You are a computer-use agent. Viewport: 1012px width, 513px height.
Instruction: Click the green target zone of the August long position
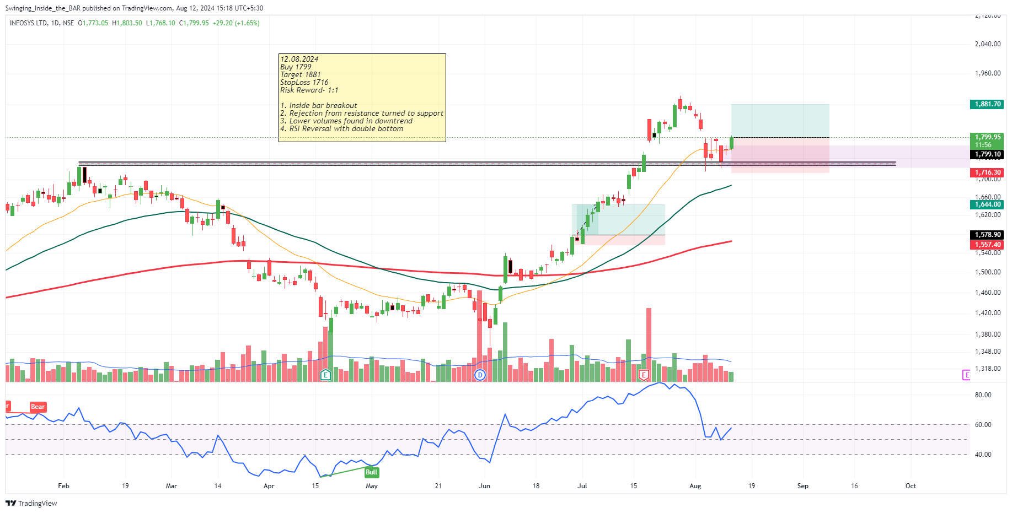[x=780, y=121]
